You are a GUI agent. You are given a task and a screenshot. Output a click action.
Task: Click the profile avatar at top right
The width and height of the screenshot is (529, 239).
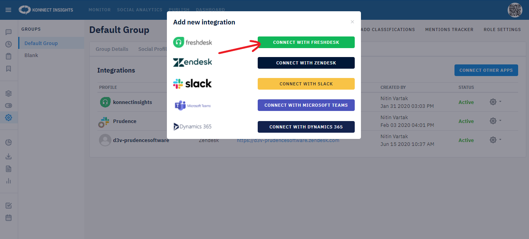(x=515, y=10)
